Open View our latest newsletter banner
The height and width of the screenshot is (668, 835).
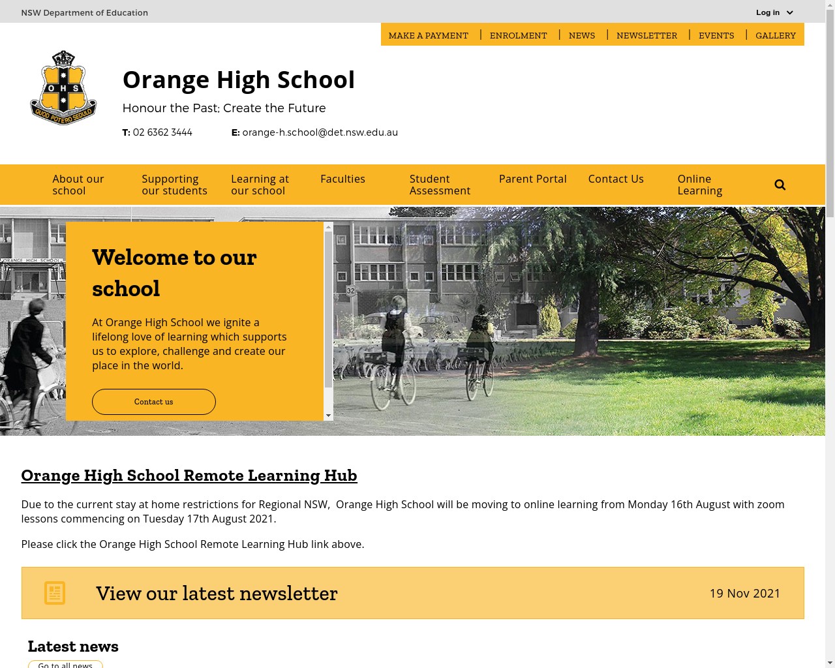(412, 593)
